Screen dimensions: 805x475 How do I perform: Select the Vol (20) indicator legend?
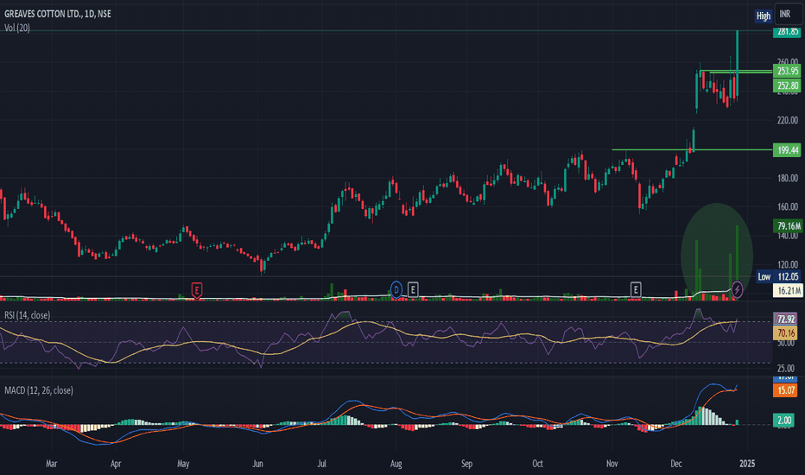click(17, 28)
